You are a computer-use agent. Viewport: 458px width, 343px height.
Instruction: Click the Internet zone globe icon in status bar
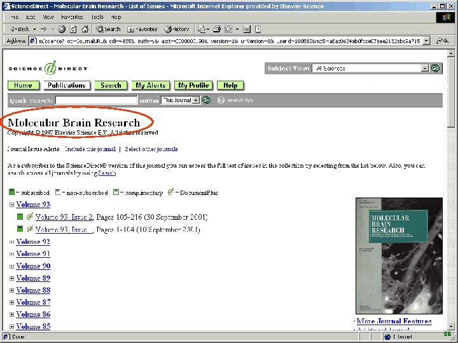point(387,337)
